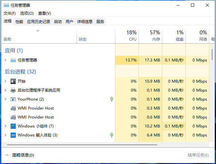The width and height of the screenshot is (216, 164).
Task: Click the YourPhone process icon
Action: 13,99
